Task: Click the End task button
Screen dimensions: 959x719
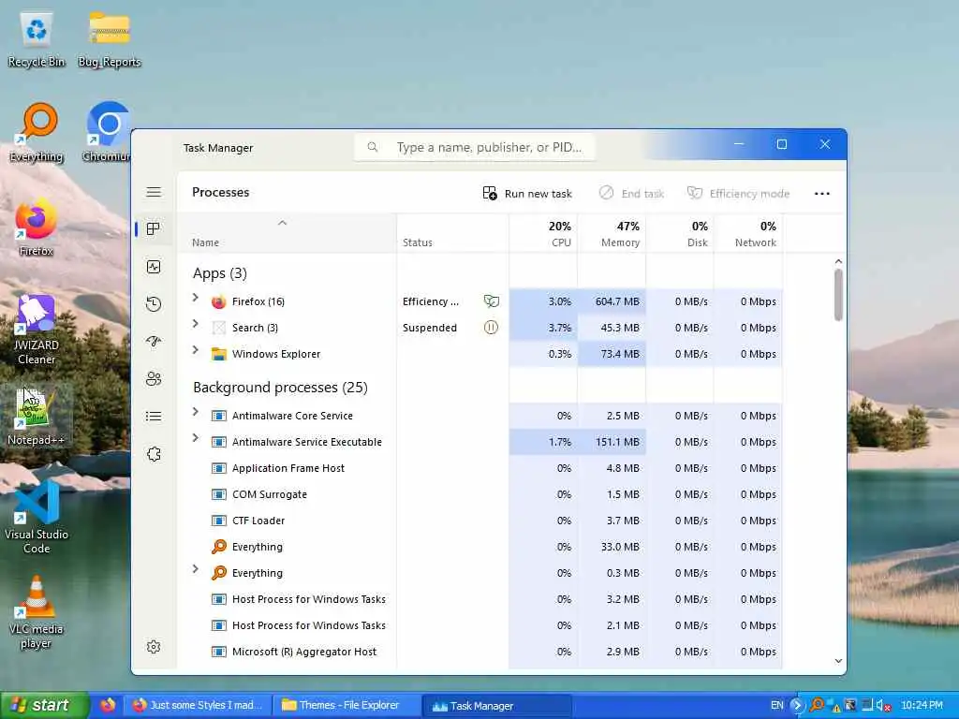Action: tap(631, 193)
